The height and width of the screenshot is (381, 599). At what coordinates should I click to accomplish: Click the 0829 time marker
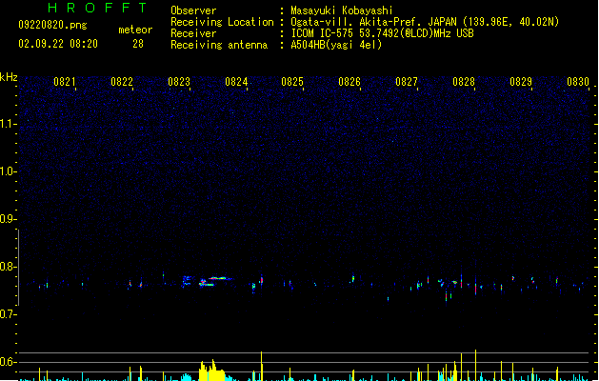point(521,82)
